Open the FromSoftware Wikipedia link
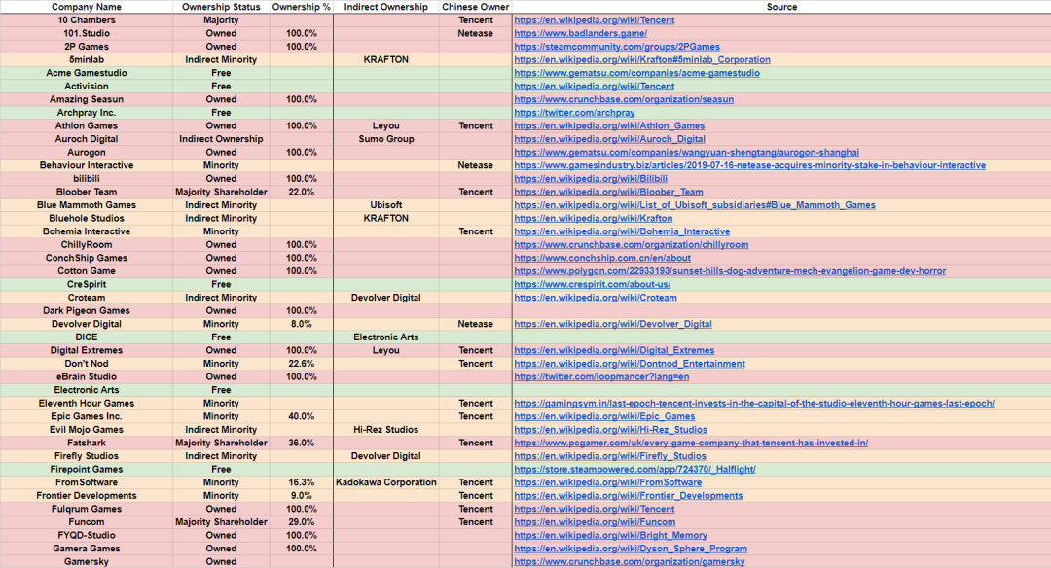 [x=608, y=483]
